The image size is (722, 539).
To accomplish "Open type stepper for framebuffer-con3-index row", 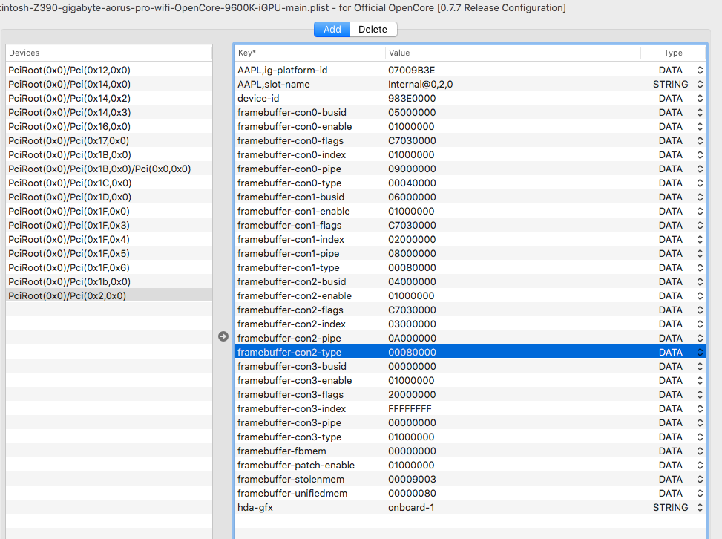I will pos(700,408).
